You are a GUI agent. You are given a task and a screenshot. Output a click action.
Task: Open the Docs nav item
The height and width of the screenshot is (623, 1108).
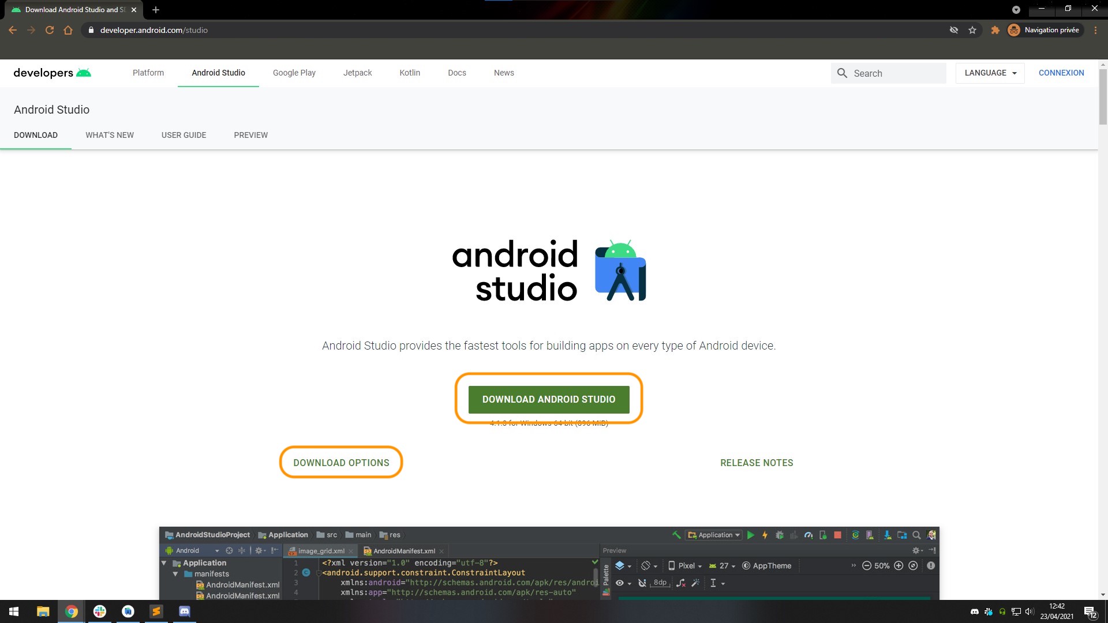(457, 73)
